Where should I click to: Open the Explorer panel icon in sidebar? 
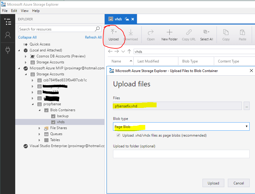[x=8, y=22]
